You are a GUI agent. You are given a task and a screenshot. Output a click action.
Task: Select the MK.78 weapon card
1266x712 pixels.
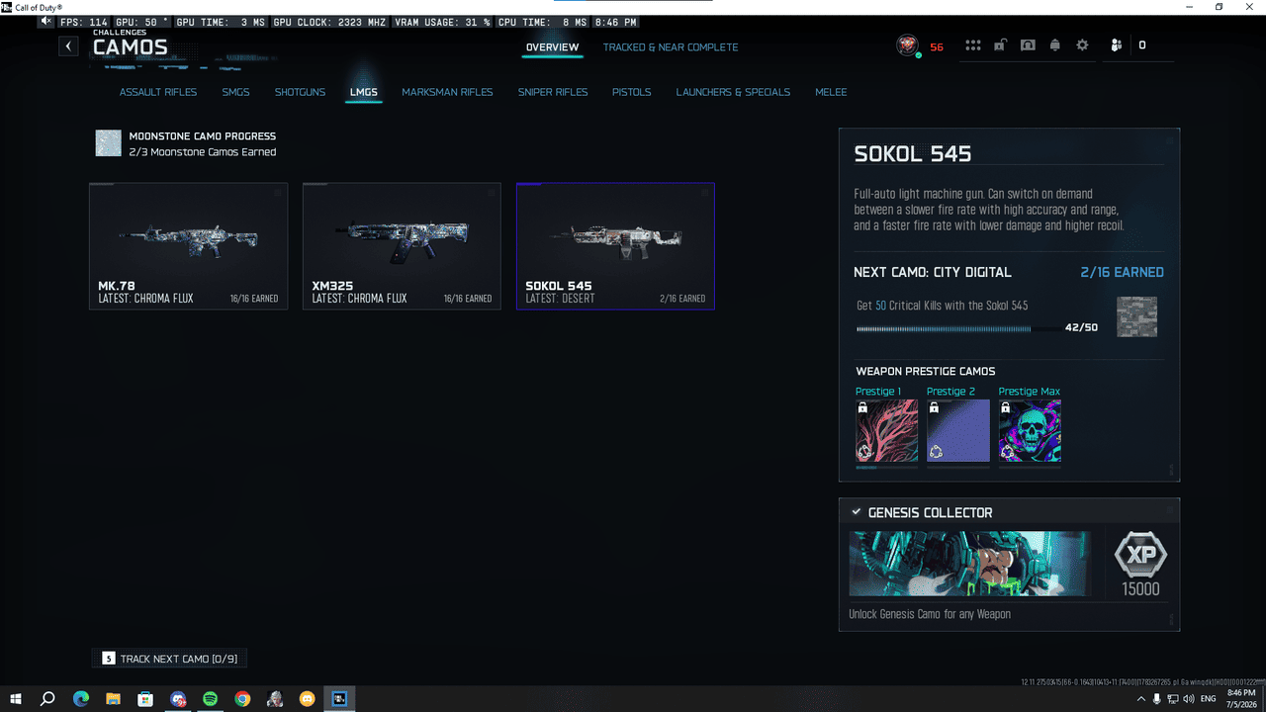pos(189,246)
